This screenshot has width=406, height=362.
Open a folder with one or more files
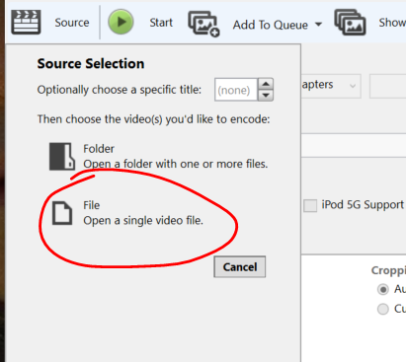[x=176, y=164]
